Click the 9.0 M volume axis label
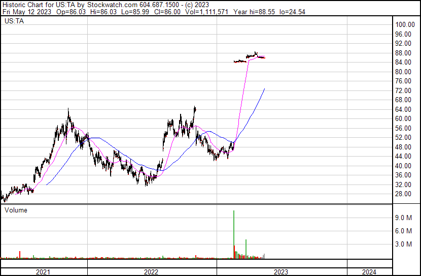421x276 pixels. pyautogui.click(x=406, y=218)
